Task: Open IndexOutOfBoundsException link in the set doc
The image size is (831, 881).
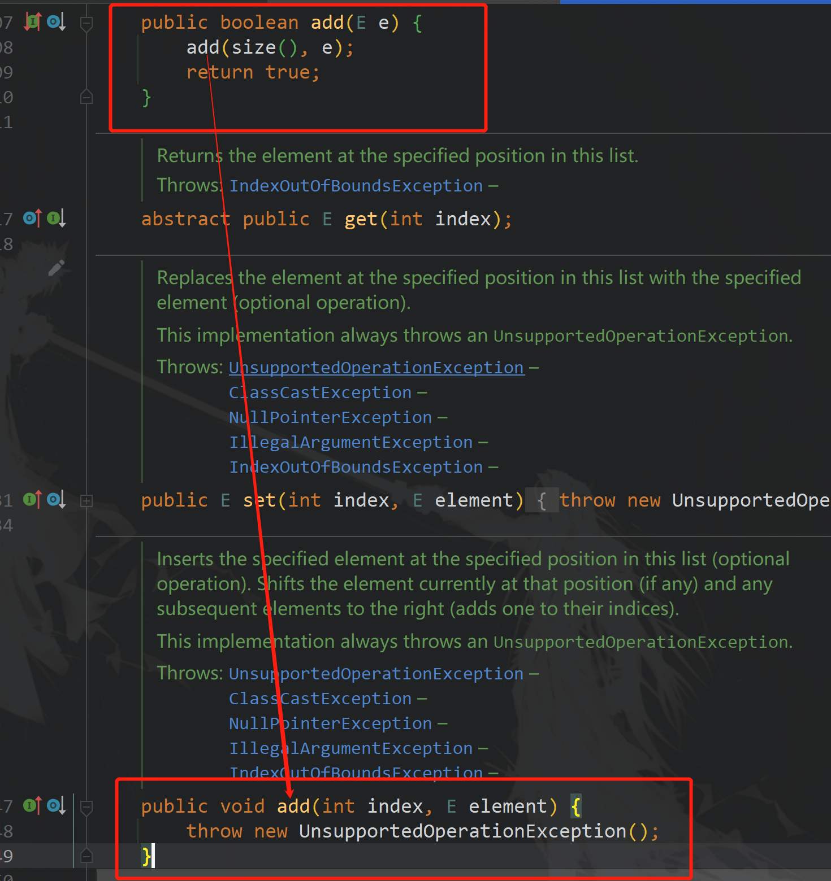Action: point(356,467)
